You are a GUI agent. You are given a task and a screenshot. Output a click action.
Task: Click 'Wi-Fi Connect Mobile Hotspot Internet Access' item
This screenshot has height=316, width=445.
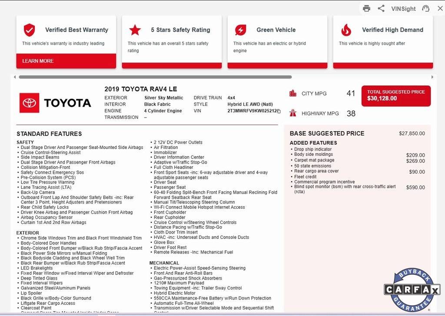(x=199, y=207)
